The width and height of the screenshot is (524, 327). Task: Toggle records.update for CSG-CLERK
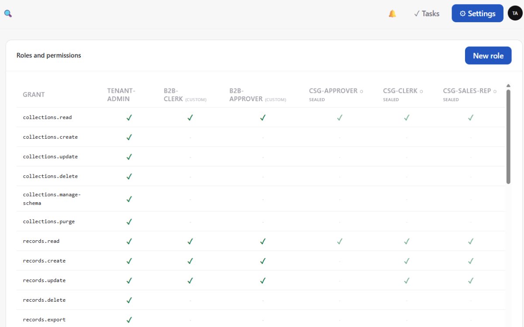(x=407, y=280)
